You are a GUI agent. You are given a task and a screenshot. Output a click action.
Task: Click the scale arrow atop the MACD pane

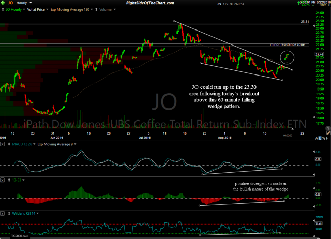pos(314,152)
